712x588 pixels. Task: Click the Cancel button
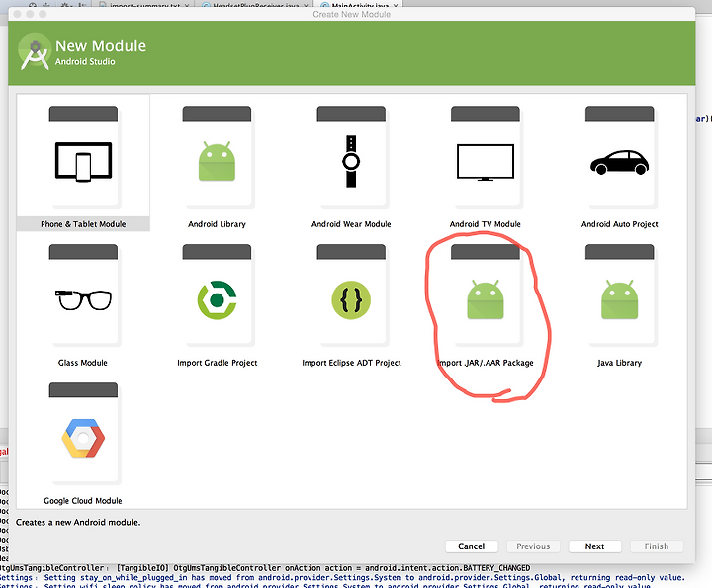pyautogui.click(x=472, y=546)
